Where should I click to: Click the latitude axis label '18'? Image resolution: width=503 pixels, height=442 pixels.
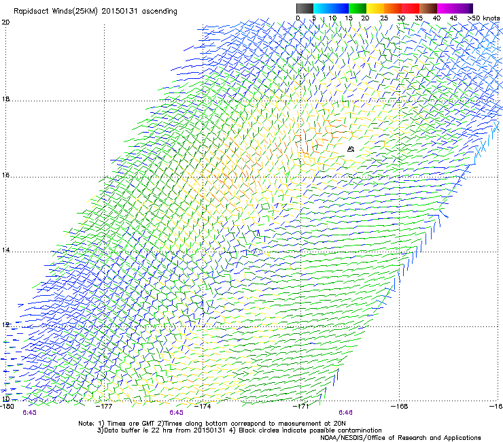tap(5, 99)
